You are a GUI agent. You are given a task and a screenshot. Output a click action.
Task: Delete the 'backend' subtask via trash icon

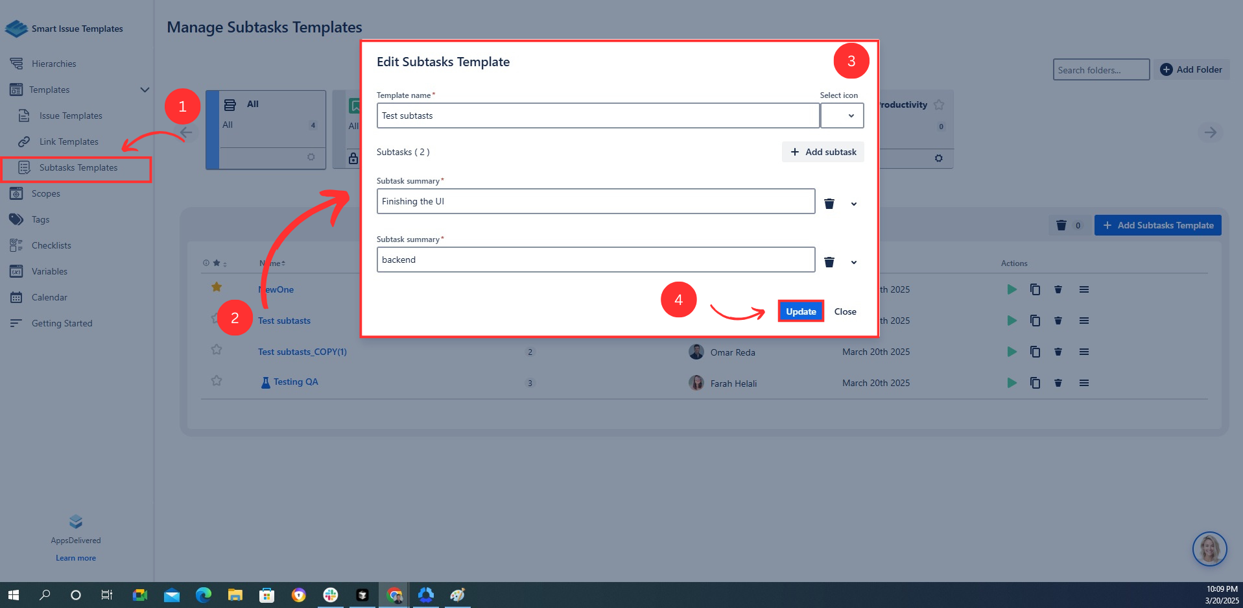pos(829,262)
